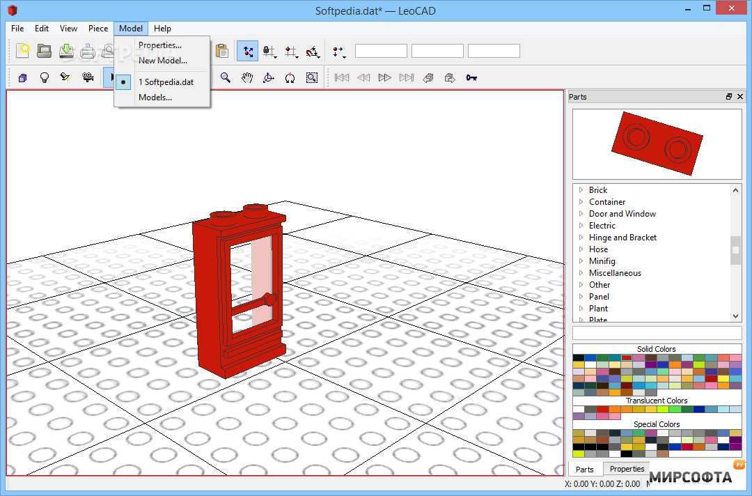Open Properties... from the Model menu

(x=159, y=45)
